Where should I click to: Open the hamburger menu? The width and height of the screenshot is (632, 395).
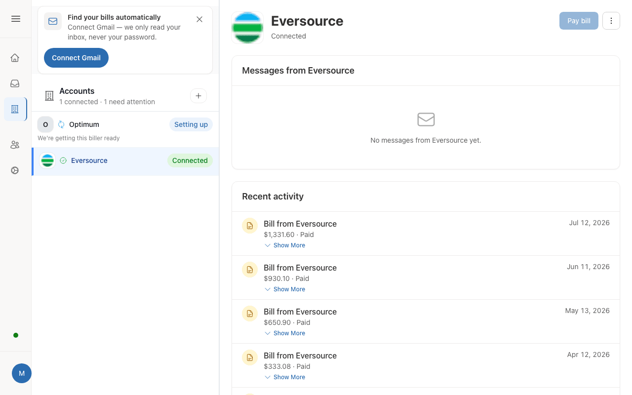(x=15, y=19)
